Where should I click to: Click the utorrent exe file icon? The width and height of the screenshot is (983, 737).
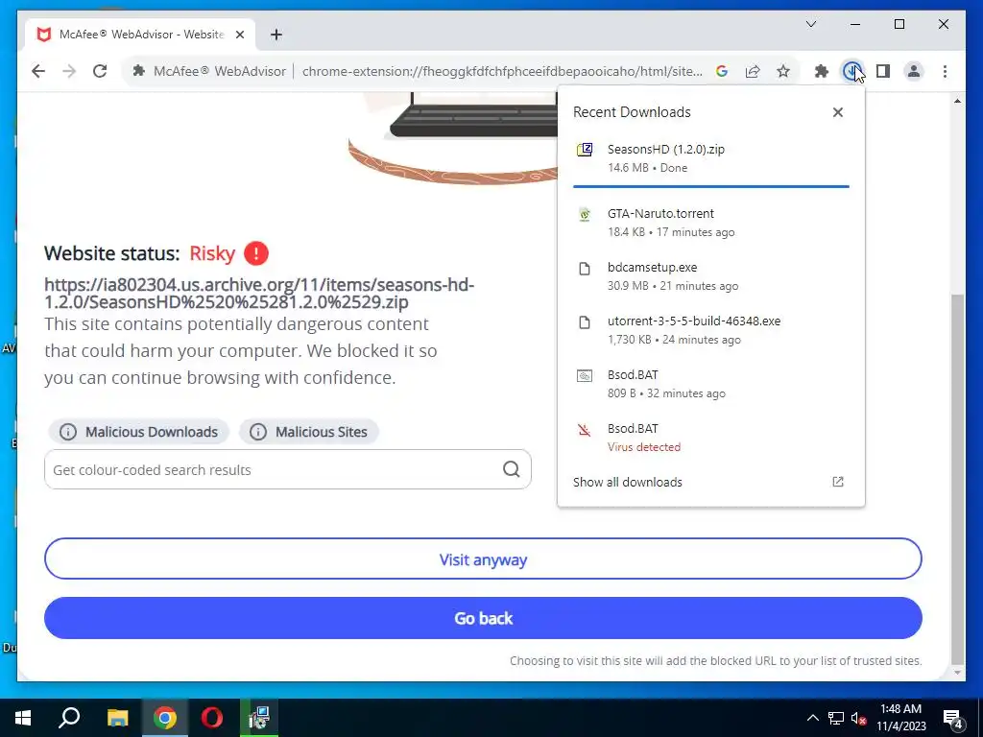coord(585,322)
